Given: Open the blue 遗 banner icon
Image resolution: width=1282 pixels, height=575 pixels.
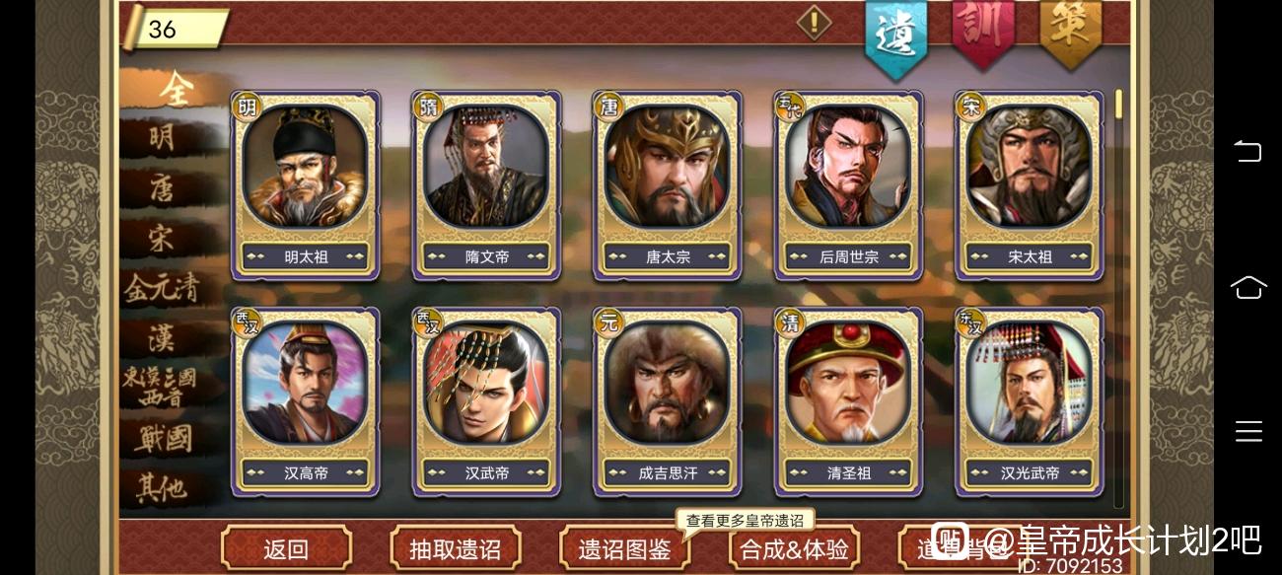Looking at the screenshot, I should coord(896,36).
